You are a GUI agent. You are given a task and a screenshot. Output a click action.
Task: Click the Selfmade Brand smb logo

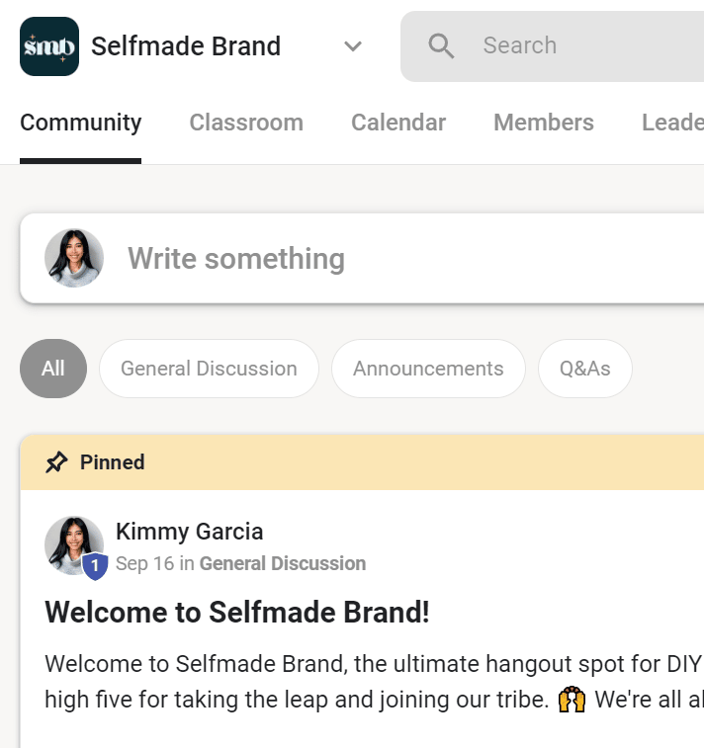coord(49,46)
